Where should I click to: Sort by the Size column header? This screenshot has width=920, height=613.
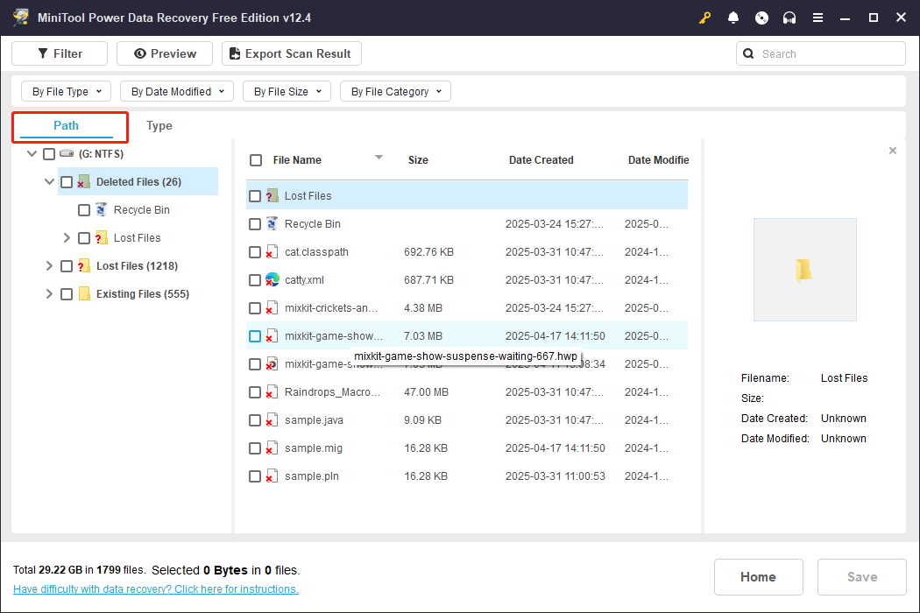(418, 160)
